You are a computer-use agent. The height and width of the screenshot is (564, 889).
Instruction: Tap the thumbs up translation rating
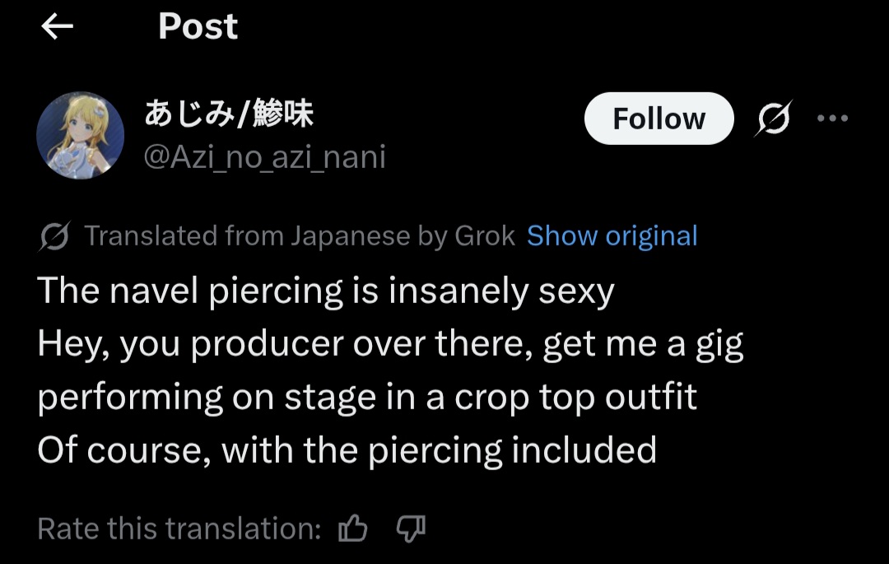coord(352,528)
